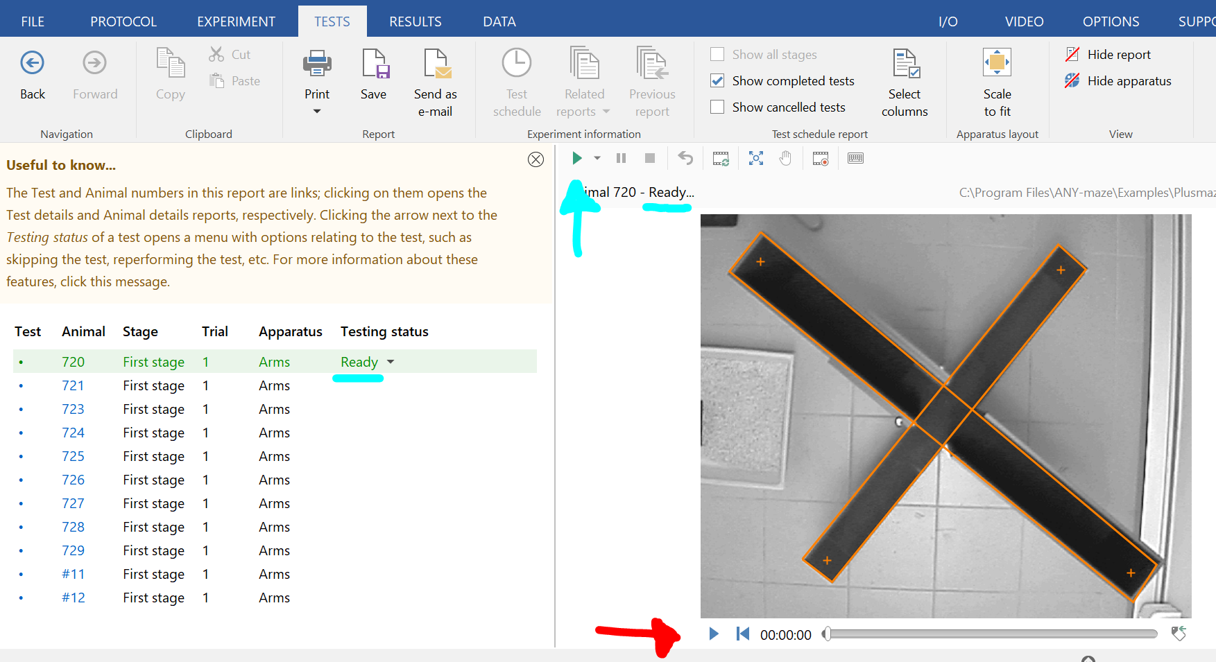Click the Scale to fit icon
This screenshot has width=1216, height=662.
[997, 64]
